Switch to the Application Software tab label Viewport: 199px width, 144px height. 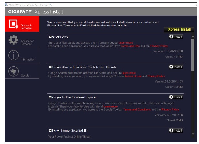(x=27, y=42)
